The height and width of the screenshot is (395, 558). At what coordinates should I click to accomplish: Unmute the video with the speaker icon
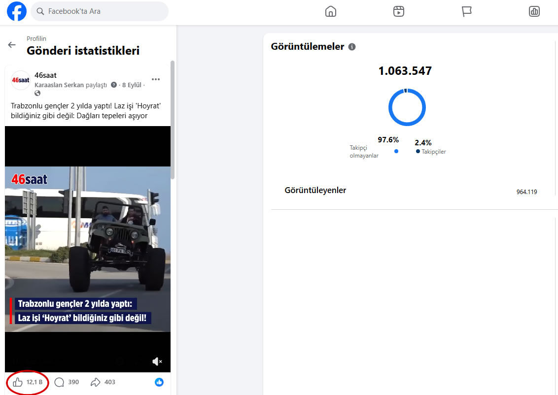tap(157, 362)
